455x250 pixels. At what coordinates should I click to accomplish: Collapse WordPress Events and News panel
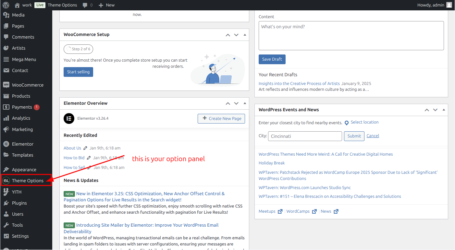[444, 110]
